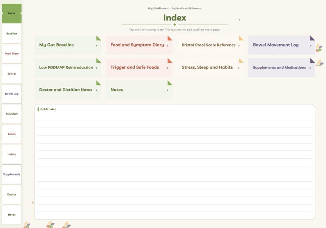Open the Food and Symptom Diary tile
Screen dimensions: 326x228
(139, 45)
